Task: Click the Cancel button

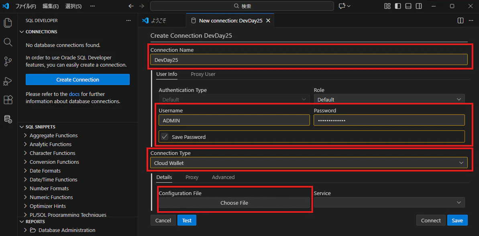Action: coord(163,220)
